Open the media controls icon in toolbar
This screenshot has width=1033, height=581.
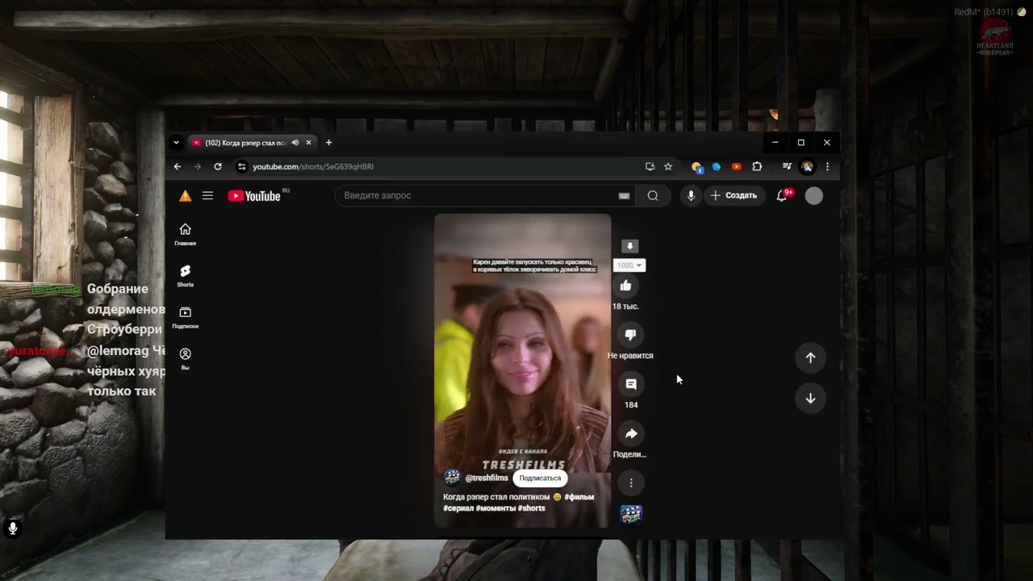[x=787, y=166]
